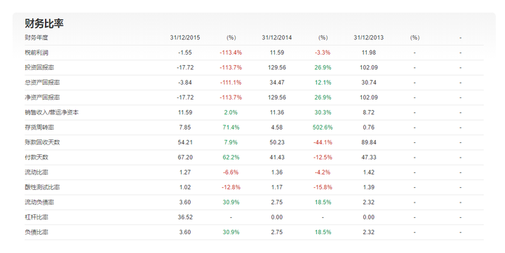Screen dimensions: 505x253
Task: Click the 流动比率 row label
Action: click(x=36, y=172)
